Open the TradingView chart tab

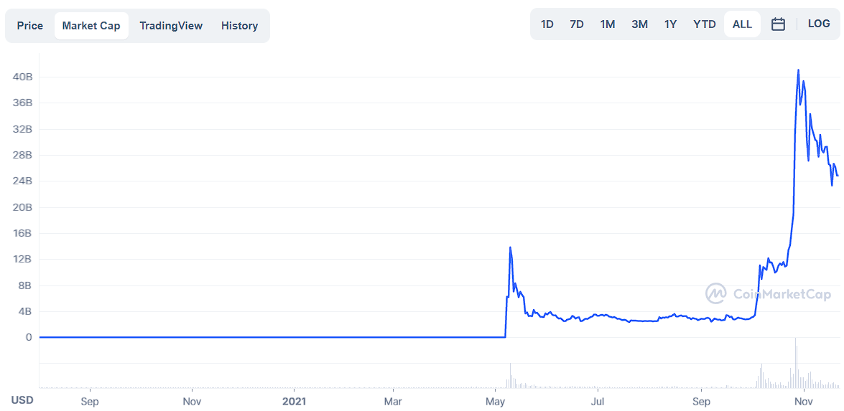click(171, 26)
